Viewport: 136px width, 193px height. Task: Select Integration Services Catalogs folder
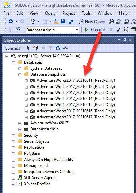point(50,172)
